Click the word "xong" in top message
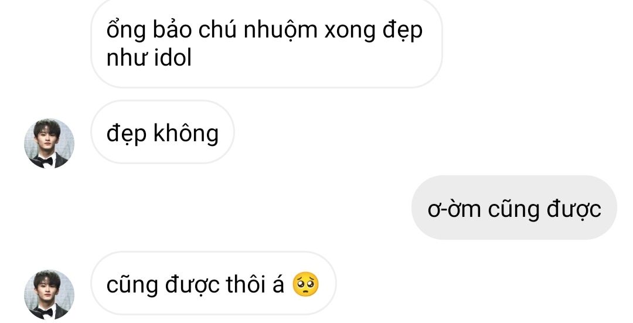Viewport: 633px width, 323px height. pyautogui.click(x=350, y=32)
